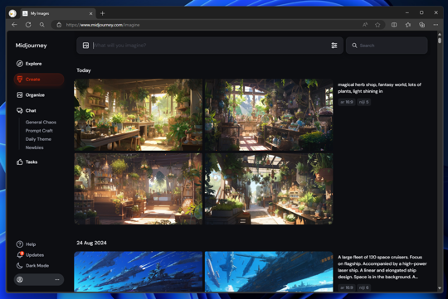The width and height of the screenshot is (448, 299).
Task: Click browser profile avatar icon
Action: pos(12,13)
